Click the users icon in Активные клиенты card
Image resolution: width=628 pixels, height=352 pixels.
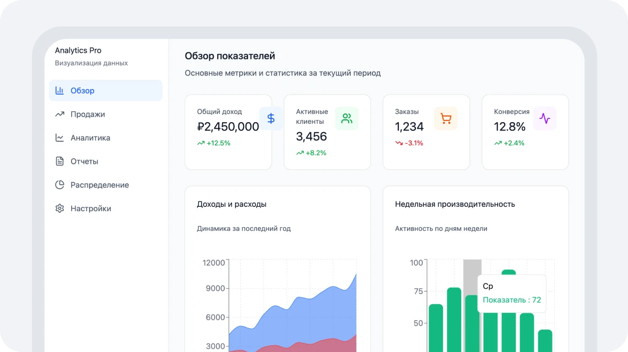click(x=347, y=118)
